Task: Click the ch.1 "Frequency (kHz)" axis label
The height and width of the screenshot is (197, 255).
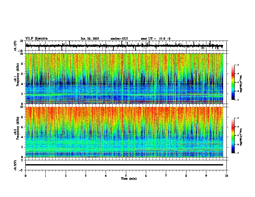Action: tap(18, 75)
